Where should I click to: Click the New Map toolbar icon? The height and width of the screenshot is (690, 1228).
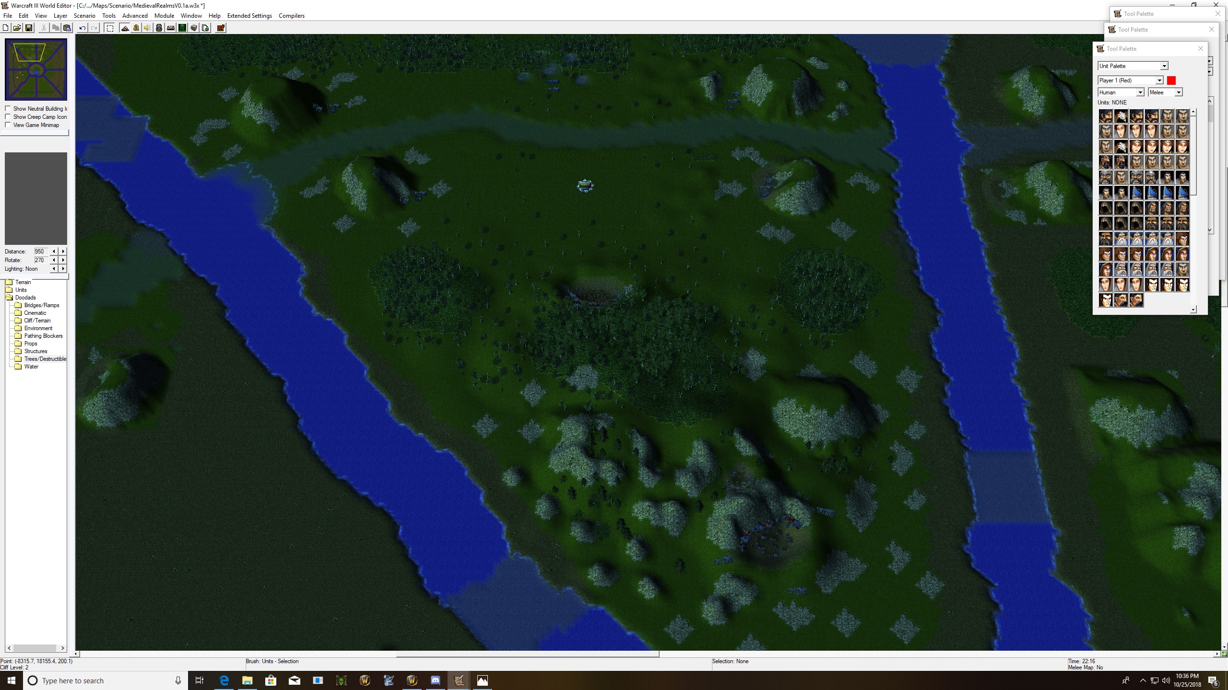(x=6, y=28)
